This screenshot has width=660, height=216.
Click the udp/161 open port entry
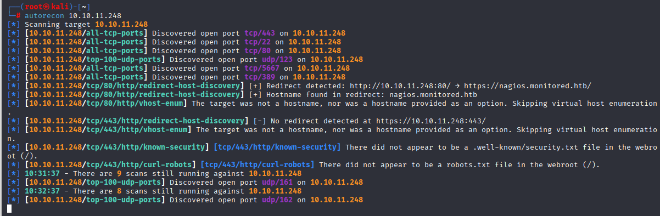pyautogui.click(x=279, y=182)
